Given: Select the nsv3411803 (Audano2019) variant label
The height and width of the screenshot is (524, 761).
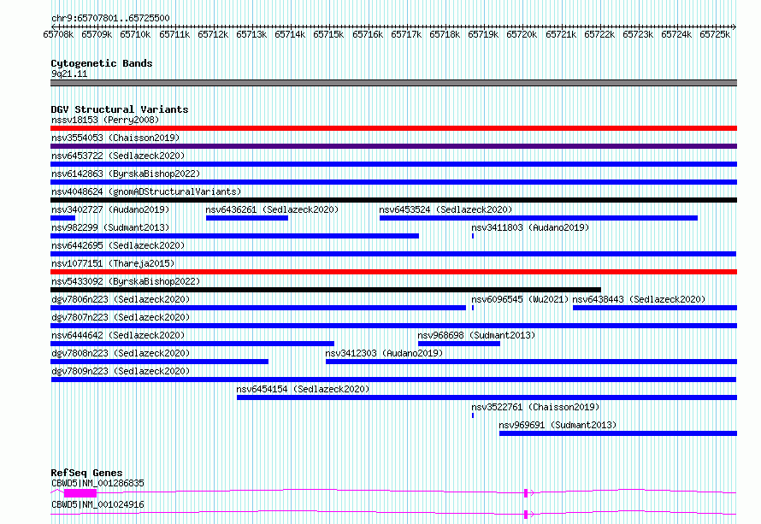Looking at the screenshot, I should coord(530,227).
